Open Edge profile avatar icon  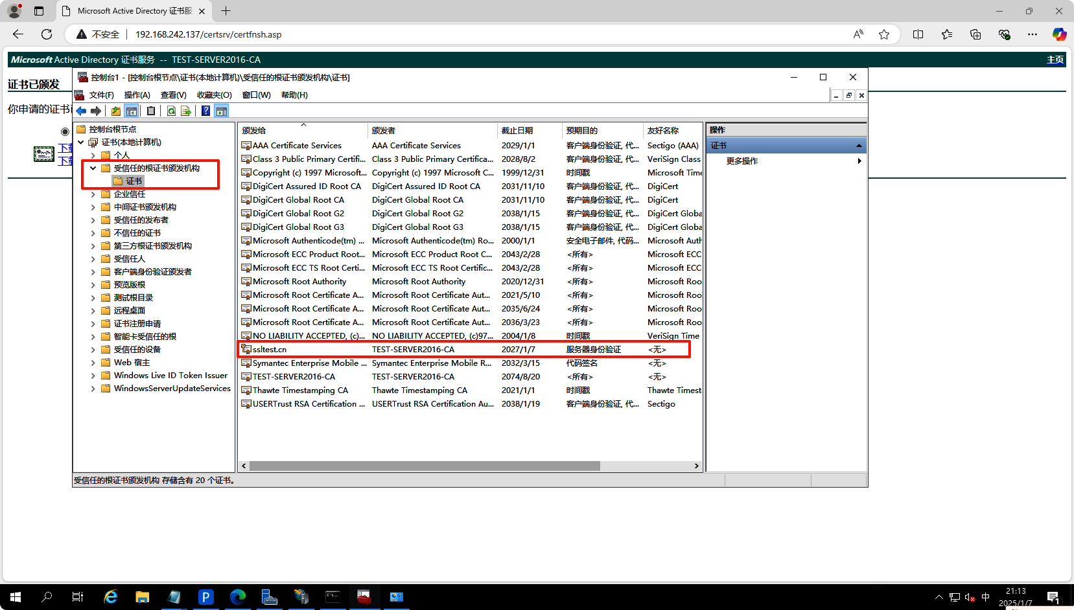[14, 11]
